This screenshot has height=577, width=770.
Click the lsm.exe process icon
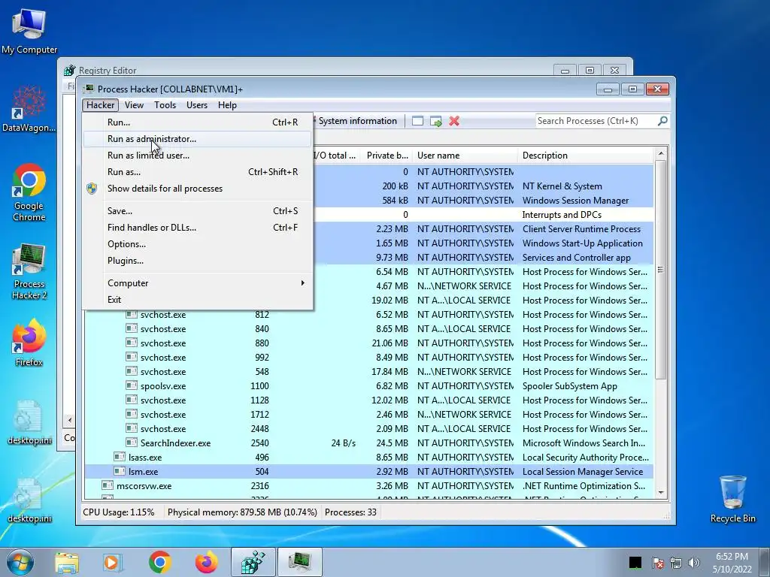click(x=120, y=471)
